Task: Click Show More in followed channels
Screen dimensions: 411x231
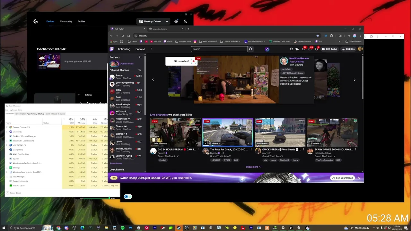Action: (116, 164)
